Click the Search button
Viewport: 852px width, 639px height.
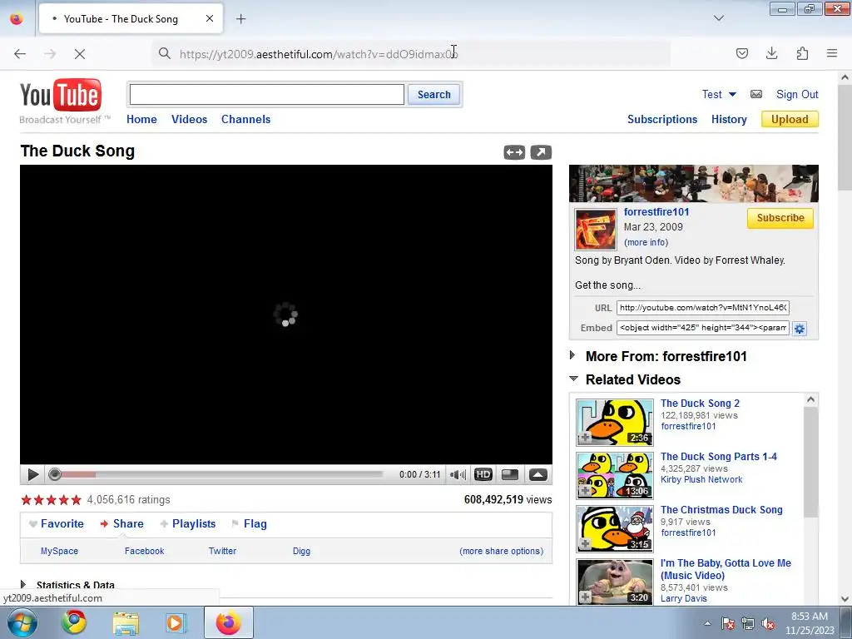(x=433, y=95)
